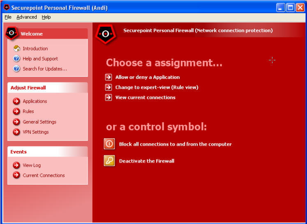Open Current Connections under Events

point(44,176)
